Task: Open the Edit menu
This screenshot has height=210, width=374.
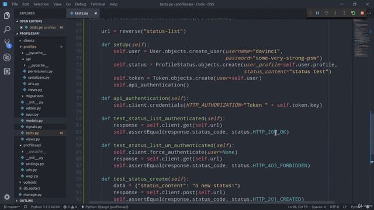Action: point(26,4)
